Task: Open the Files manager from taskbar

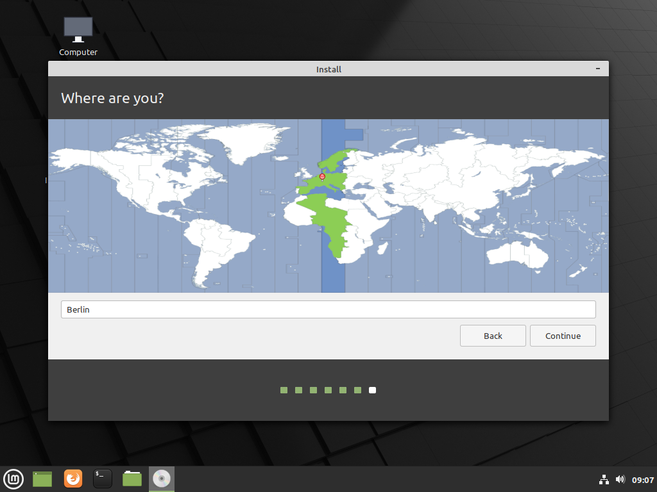Action: click(132, 479)
